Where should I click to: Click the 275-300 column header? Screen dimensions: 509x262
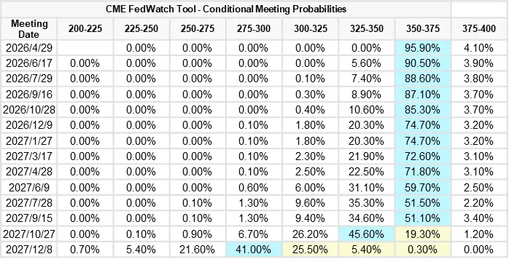point(254,29)
